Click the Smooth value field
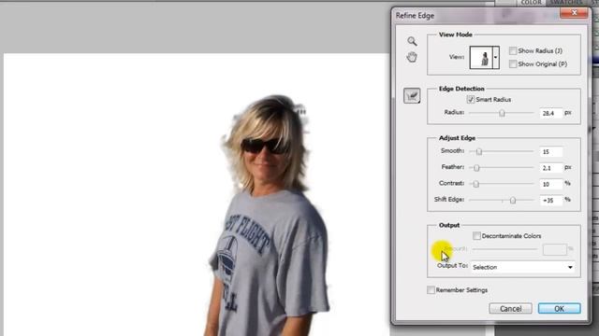Viewport: 599px width, 336px height. [551, 151]
